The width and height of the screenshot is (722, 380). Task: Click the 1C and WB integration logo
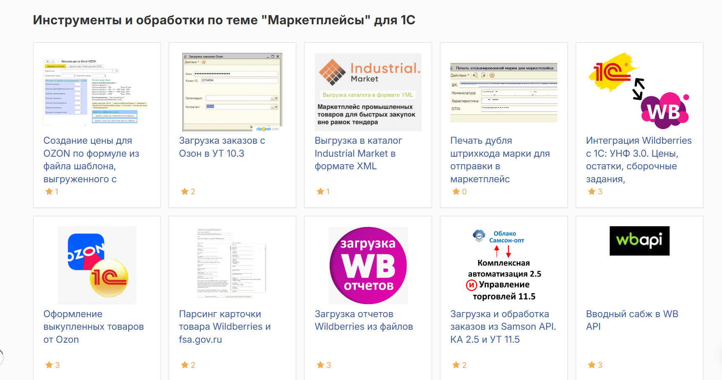[x=639, y=91]
